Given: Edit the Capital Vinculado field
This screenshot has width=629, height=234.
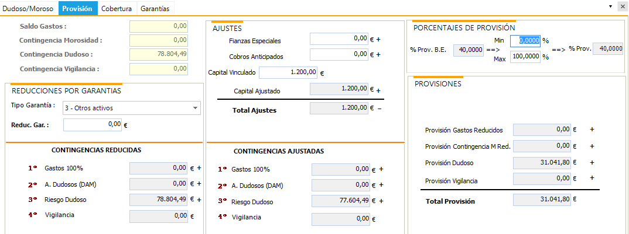Looking at the screenshot, I should pos(288,72).
